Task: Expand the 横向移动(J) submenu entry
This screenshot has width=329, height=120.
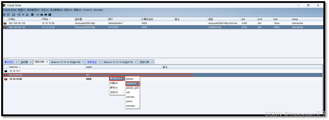Action: pos(117,79)
